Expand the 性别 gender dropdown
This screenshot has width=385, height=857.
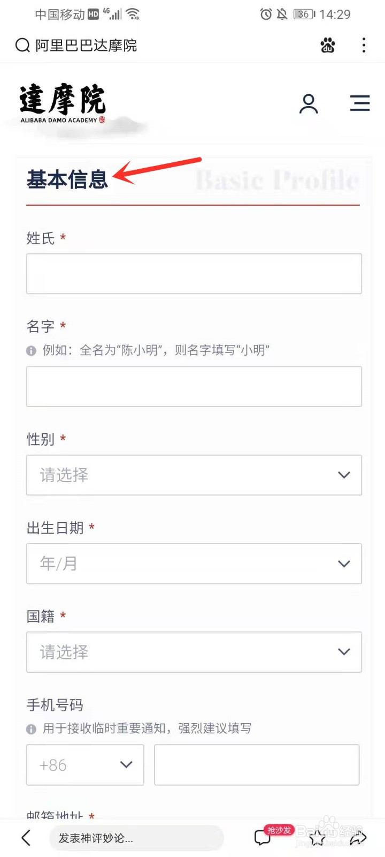tap(194, 475)
